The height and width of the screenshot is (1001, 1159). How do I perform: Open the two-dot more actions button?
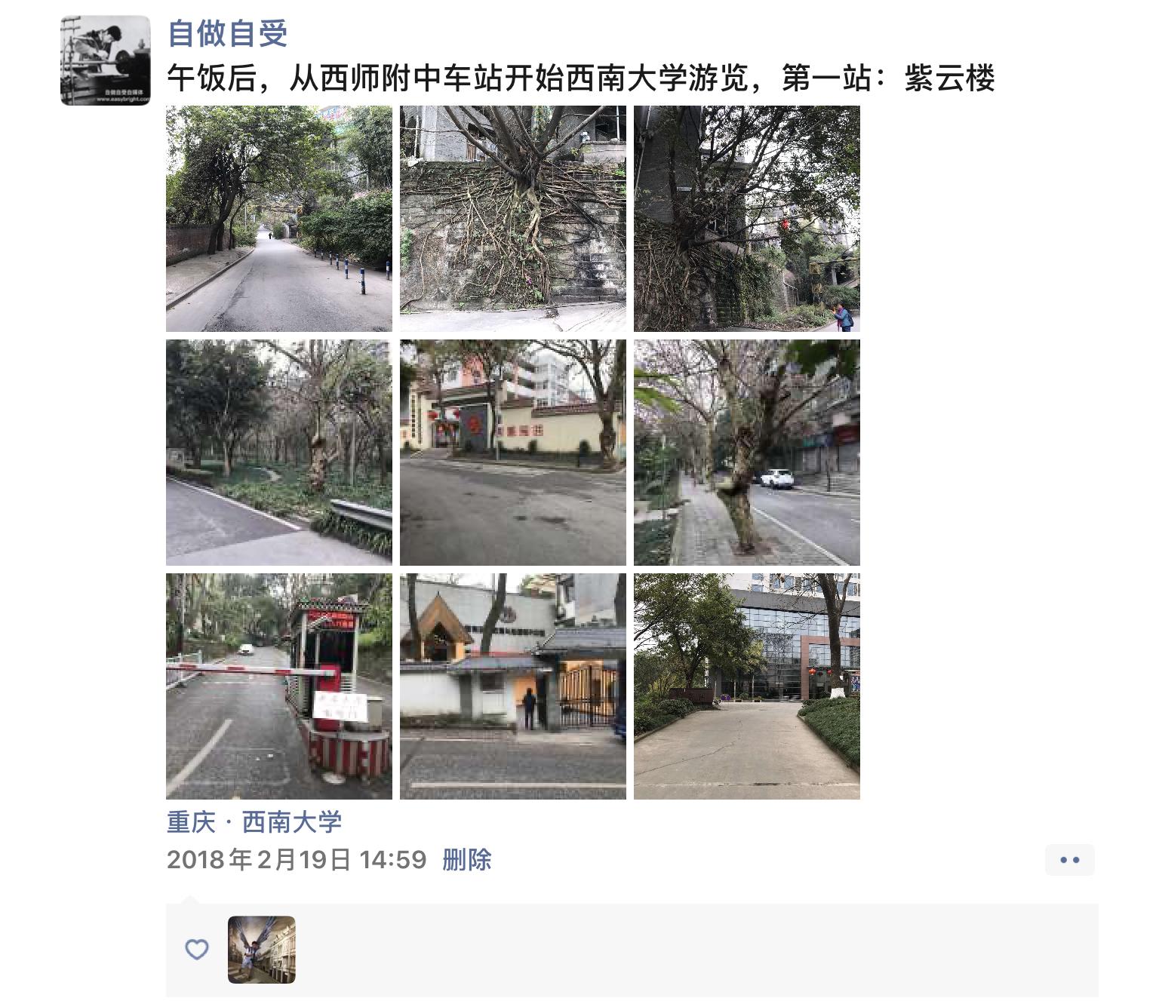click(x=1070, y=860)
